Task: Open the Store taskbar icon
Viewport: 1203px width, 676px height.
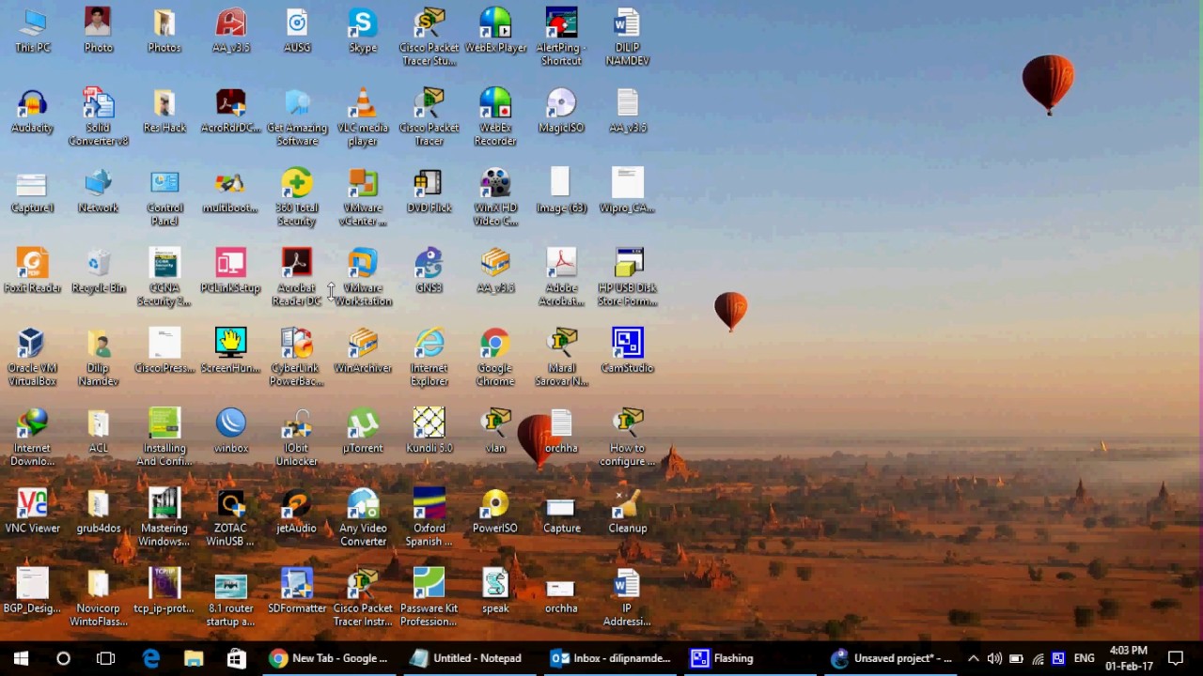Action: tap(236, 658)
